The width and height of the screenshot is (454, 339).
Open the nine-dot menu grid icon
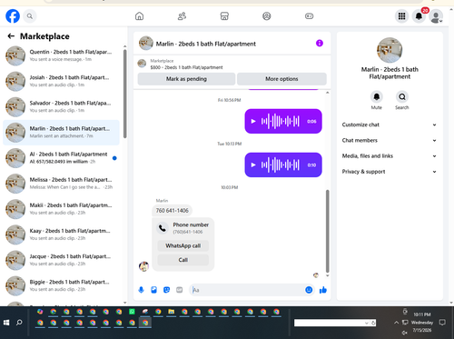click(401, 16)
